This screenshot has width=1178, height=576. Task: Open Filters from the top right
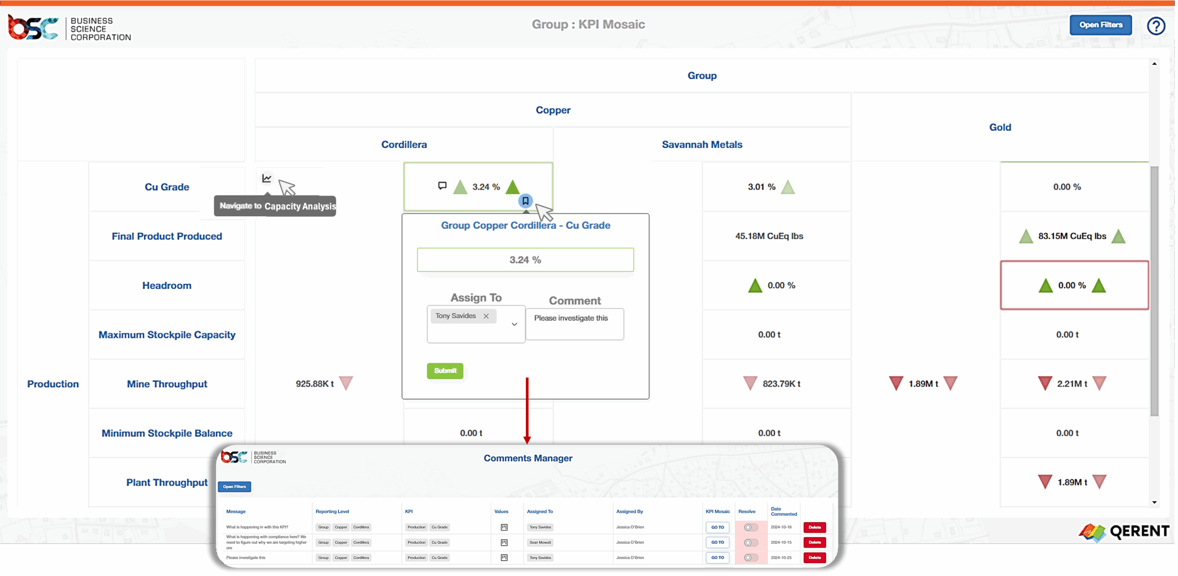point(1101,25)
